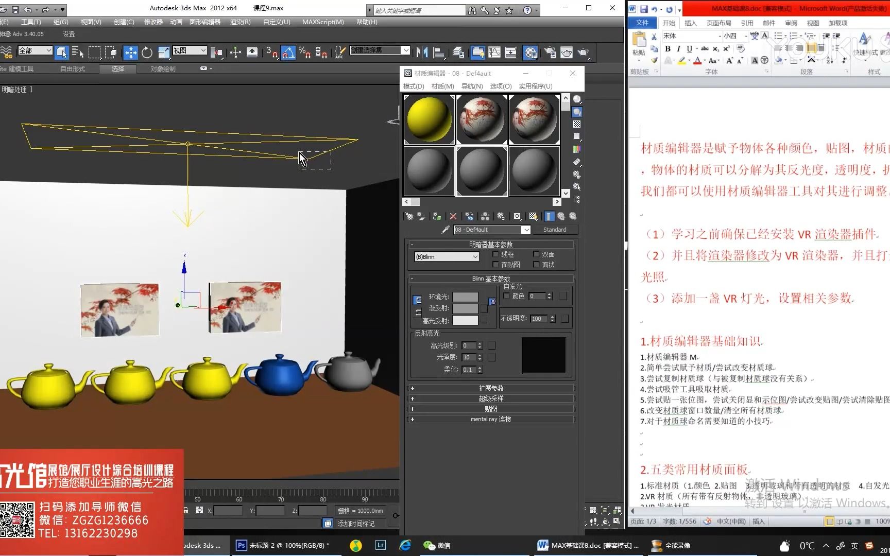Open the Curve Editor icon

[494, 53]
